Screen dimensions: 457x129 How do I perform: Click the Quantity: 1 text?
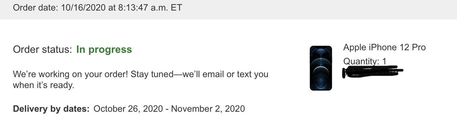click(x=365, y=61)
